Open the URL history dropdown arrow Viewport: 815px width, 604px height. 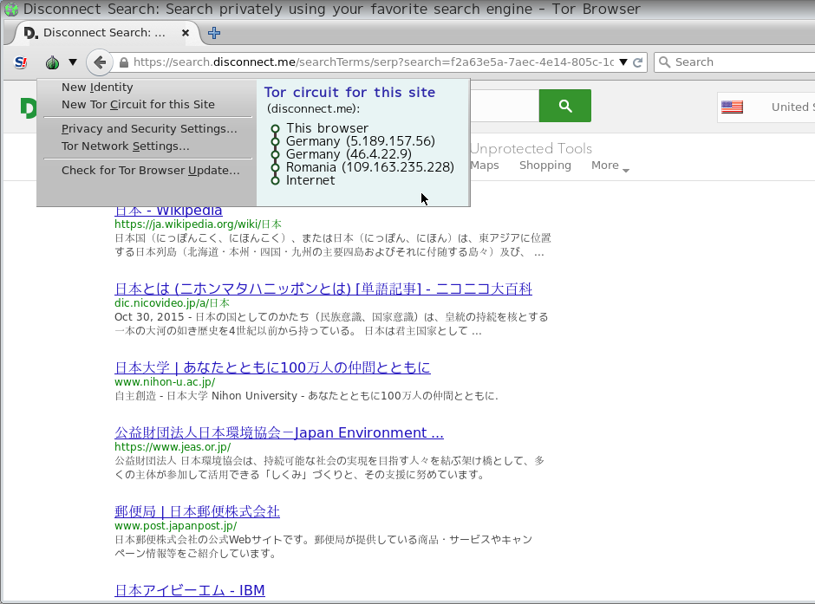(623, 62)
